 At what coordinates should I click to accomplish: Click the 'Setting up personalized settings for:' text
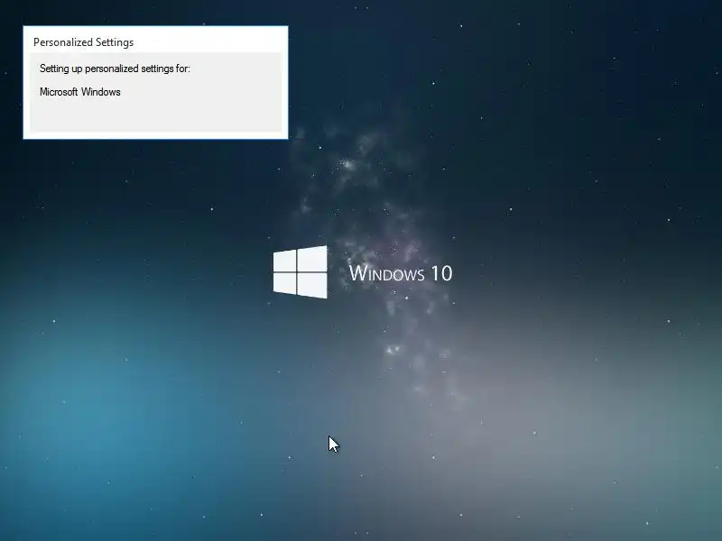pyautogui.click(x=115, y=69)
